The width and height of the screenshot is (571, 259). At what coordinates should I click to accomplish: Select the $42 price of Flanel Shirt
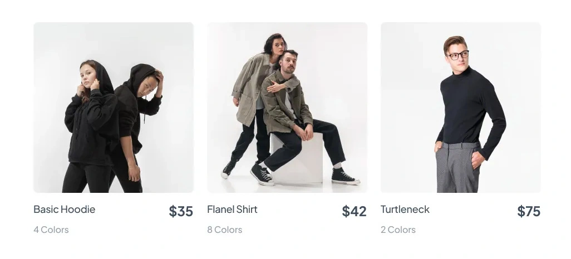(354, 211)
